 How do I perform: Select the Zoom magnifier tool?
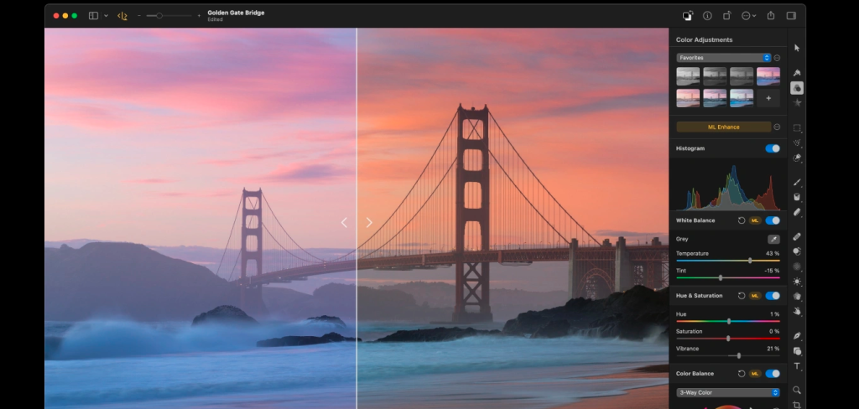click(797, 391)
